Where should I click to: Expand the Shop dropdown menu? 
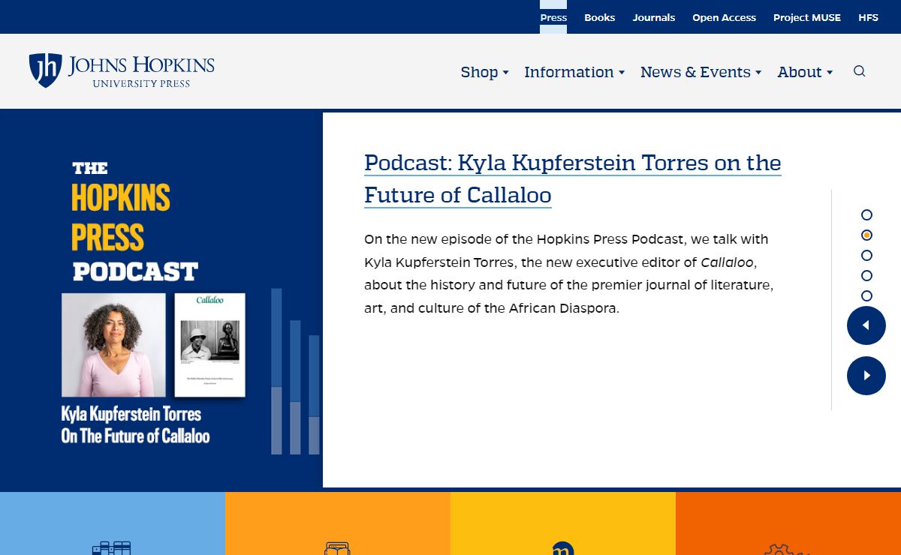pos(484,72)
